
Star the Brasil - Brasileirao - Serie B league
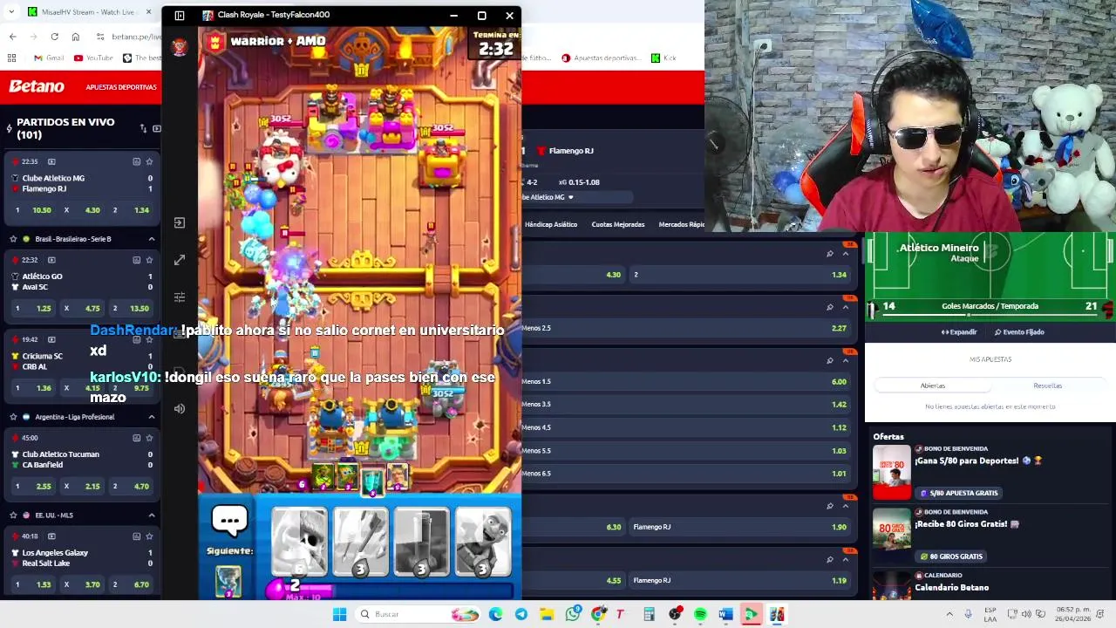pos(13,239)
